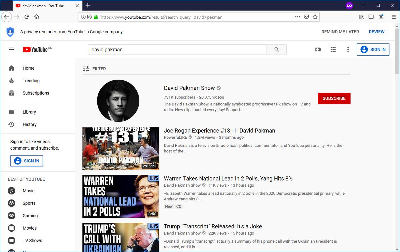Click the 731K subscribers text
The width and height of the screenshot is (400, 252).
pos(180,97)
